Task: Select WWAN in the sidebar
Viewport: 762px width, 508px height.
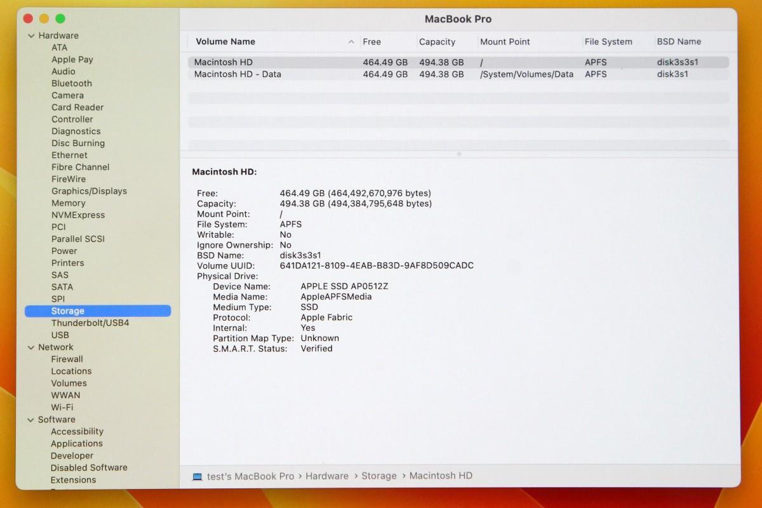Action: (66, 396)
